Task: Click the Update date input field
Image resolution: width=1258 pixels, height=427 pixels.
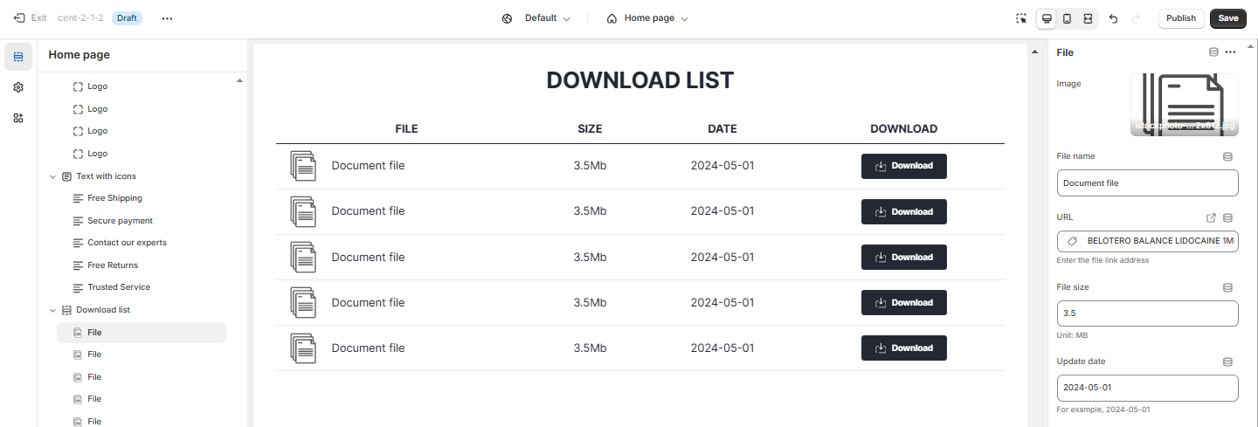Action: [x=1147, y=388]
